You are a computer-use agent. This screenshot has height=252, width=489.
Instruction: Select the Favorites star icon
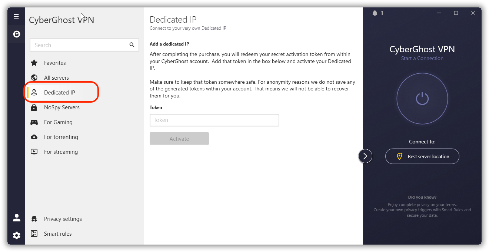pos(34,63)
